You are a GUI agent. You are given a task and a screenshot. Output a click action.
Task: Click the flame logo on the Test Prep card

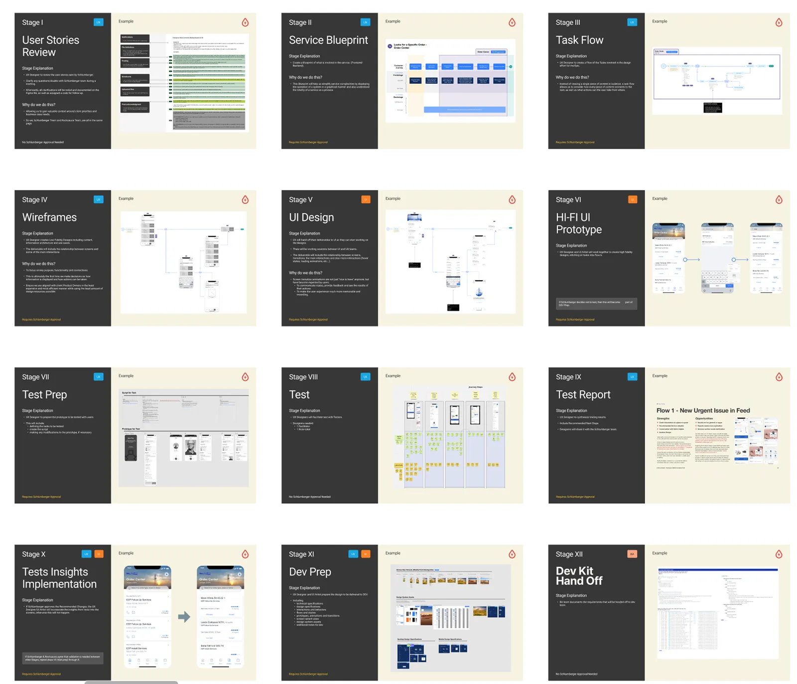pos(245,377)
